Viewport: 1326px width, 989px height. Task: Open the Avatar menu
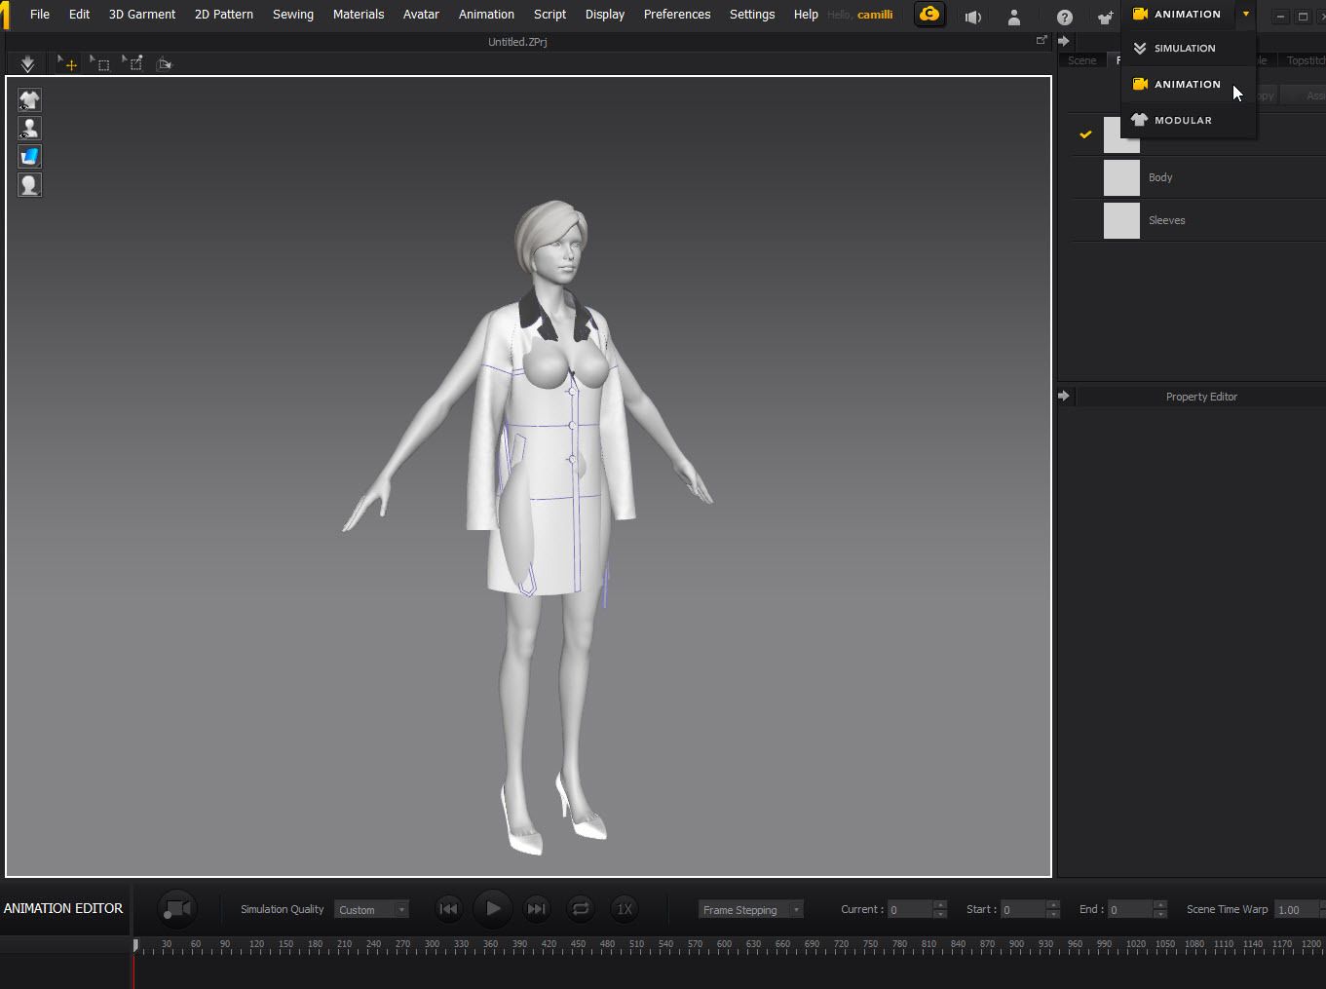tap(421, 14)
